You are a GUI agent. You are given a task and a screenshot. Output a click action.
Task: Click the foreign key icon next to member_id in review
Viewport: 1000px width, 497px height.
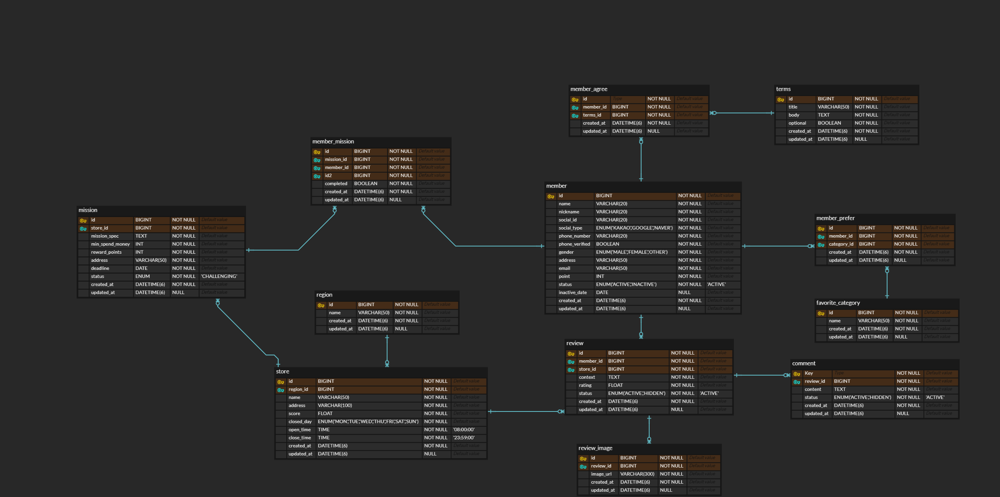click(x=571, y=361)
